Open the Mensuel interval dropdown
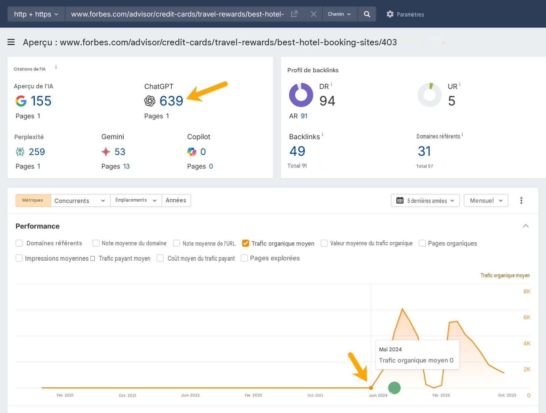The height and width of the screenshot is (413, 546). (x=486, y=201)
